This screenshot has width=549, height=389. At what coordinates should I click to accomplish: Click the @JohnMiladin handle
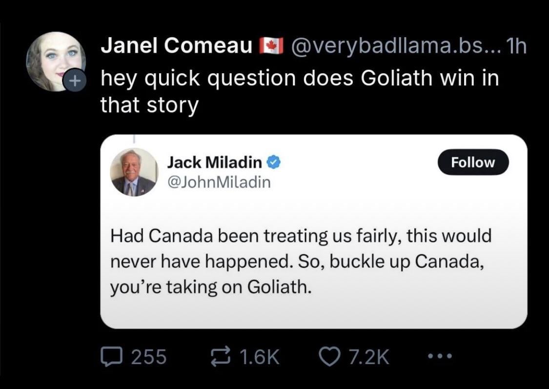tap(219, 183)
